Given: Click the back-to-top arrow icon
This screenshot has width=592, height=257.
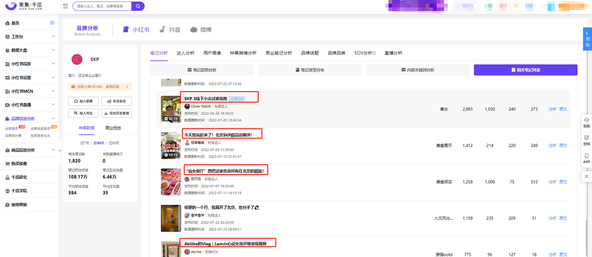Looking at the screenshot, I should point(586,177).
